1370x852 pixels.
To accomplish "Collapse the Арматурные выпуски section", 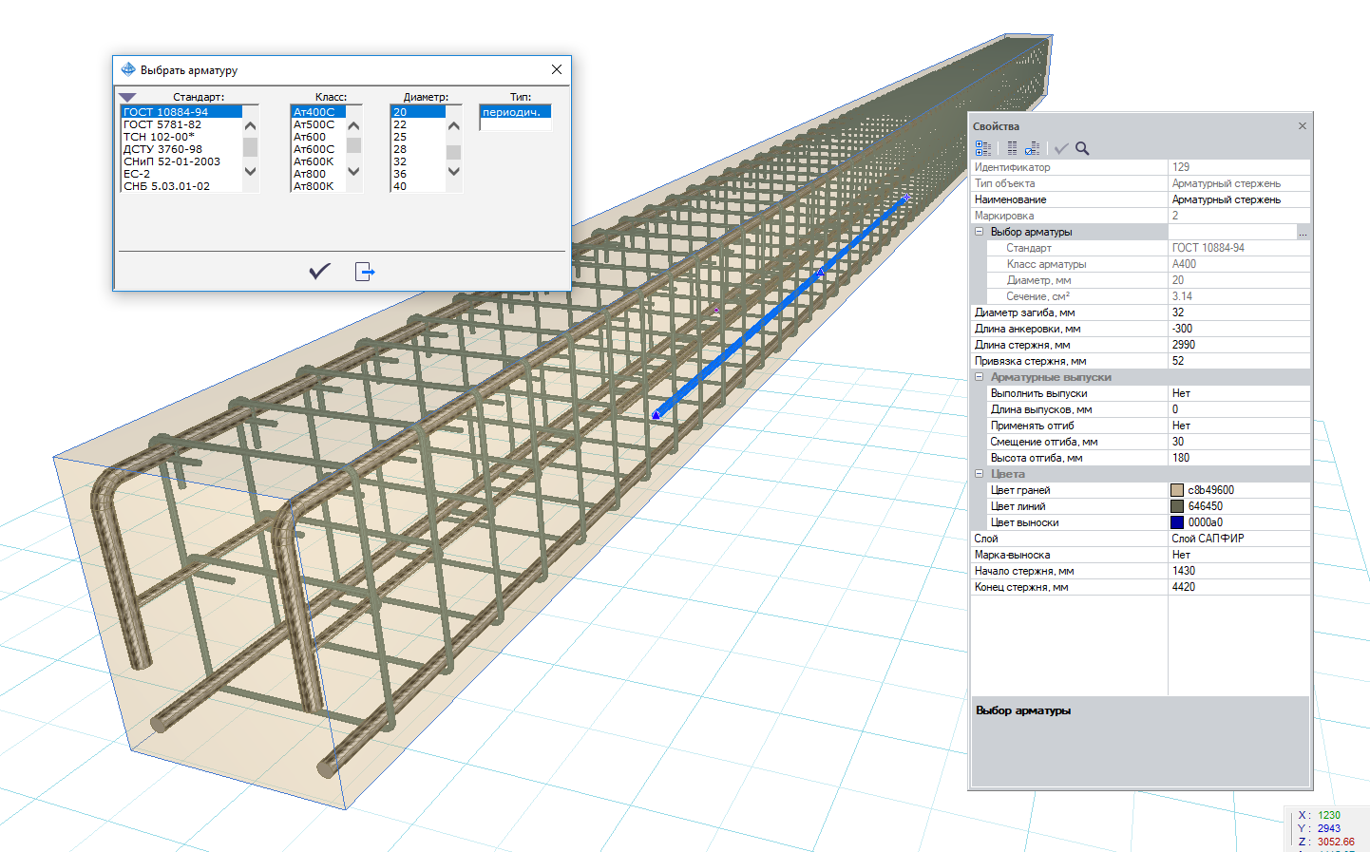I will pos(979,377).
